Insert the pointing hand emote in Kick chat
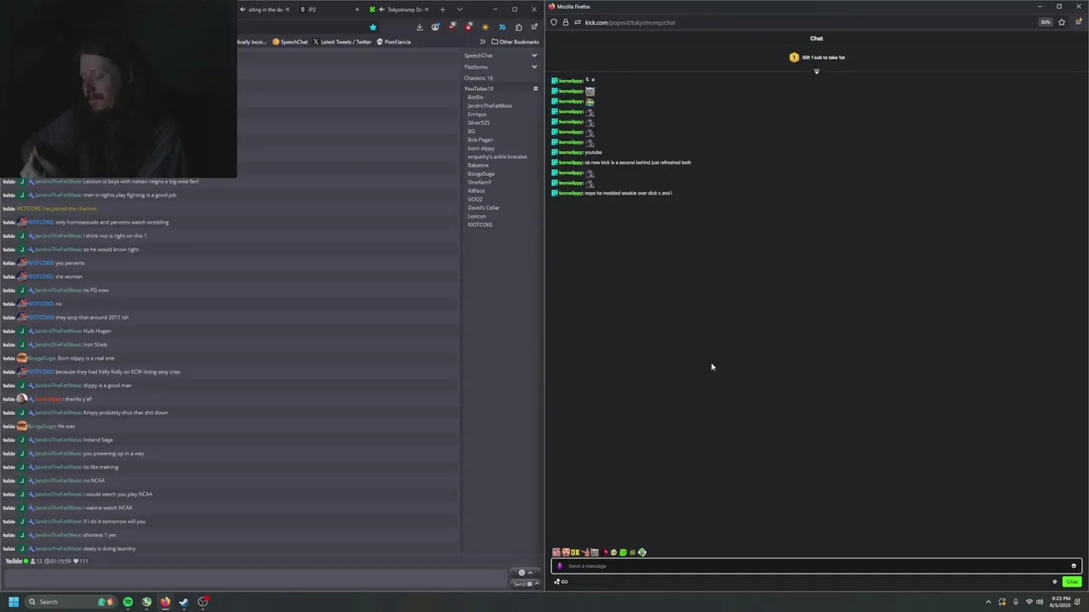 pyautogui.click(x=584, y=552)
